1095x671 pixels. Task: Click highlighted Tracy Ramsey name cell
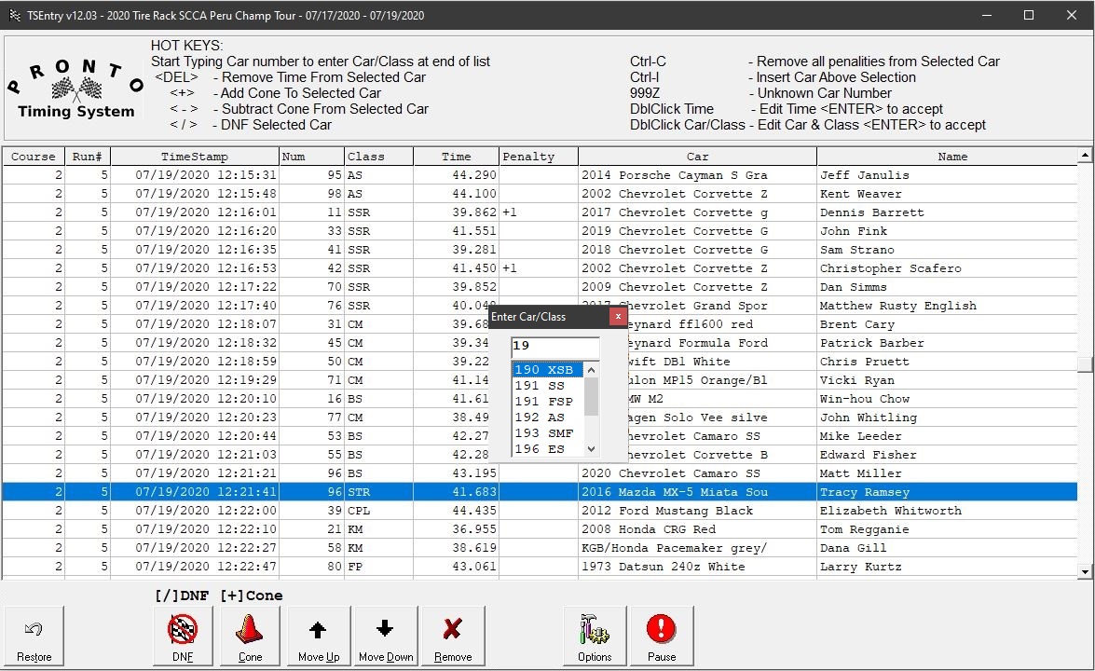click(x=946, y=491)
